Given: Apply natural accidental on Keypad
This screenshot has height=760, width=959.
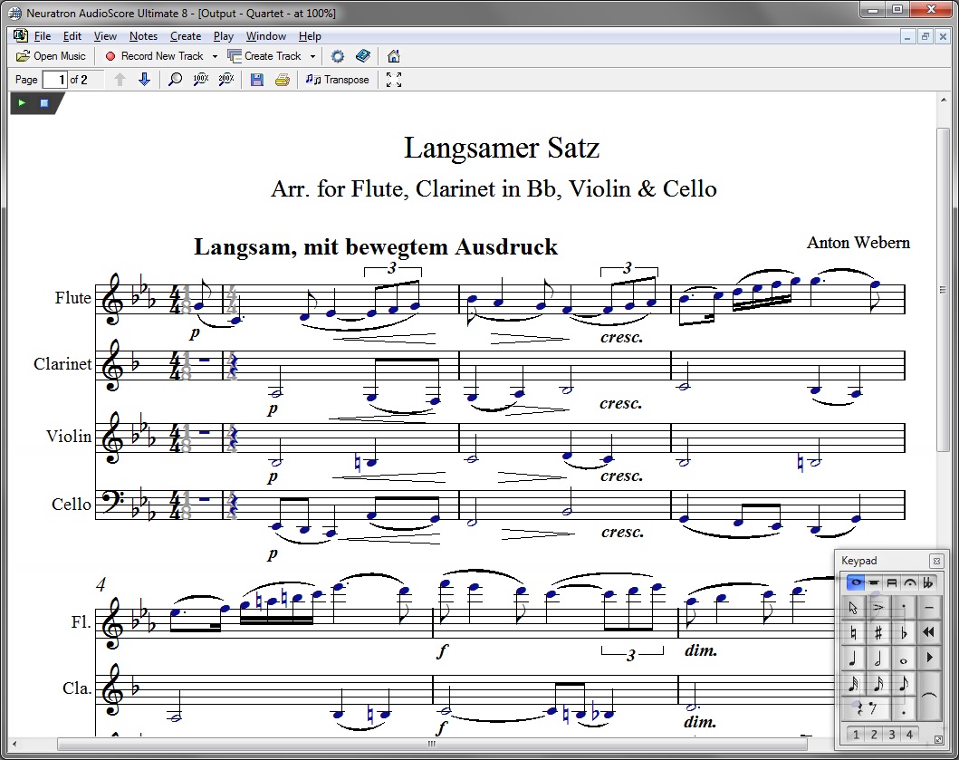Looking at the screenshot, I should pos(854,632).
